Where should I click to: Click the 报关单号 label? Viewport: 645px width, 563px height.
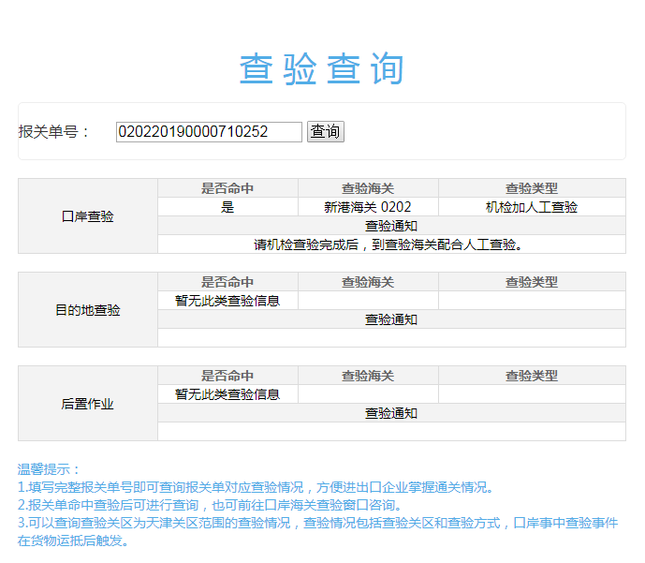click(53, 132)
